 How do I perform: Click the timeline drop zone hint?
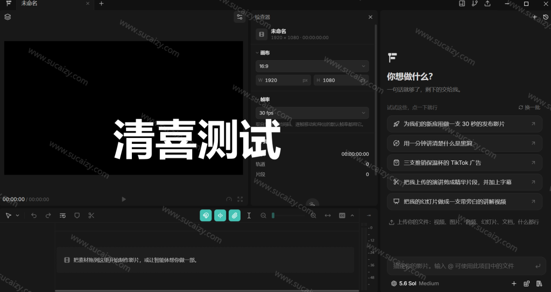tap(205, 260)
